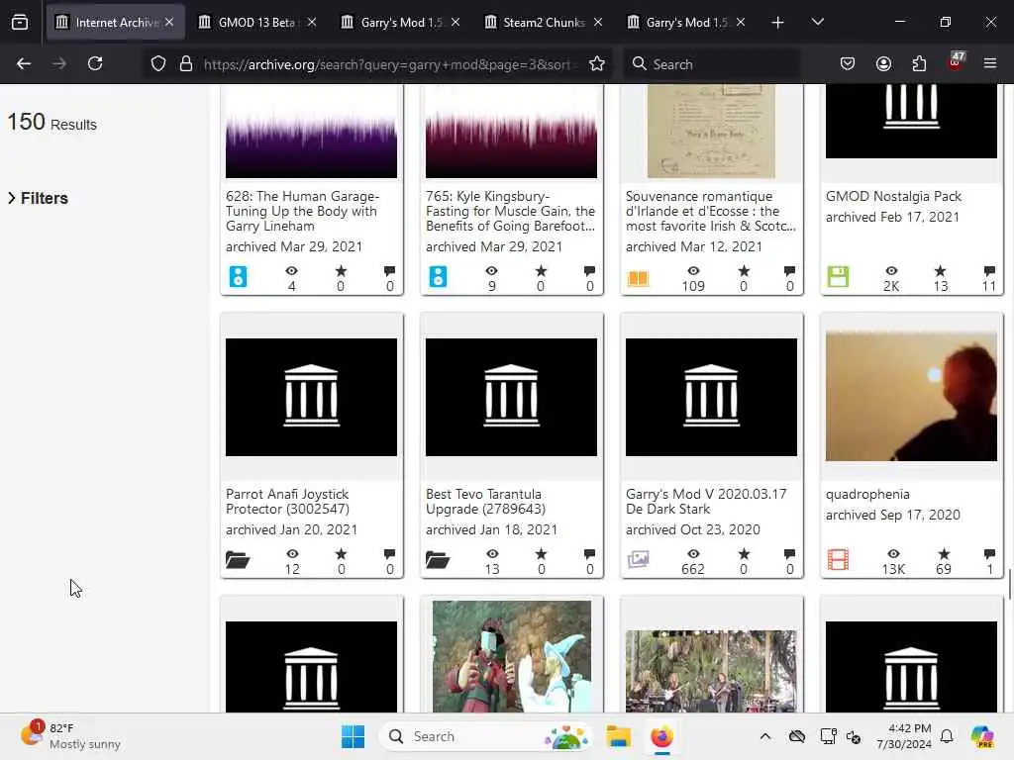Click the Garry's Mod V 2020.03.17 thumbnail
Image resolution: width=1014 pixels, height=760 pixels.
pos(711,397)
